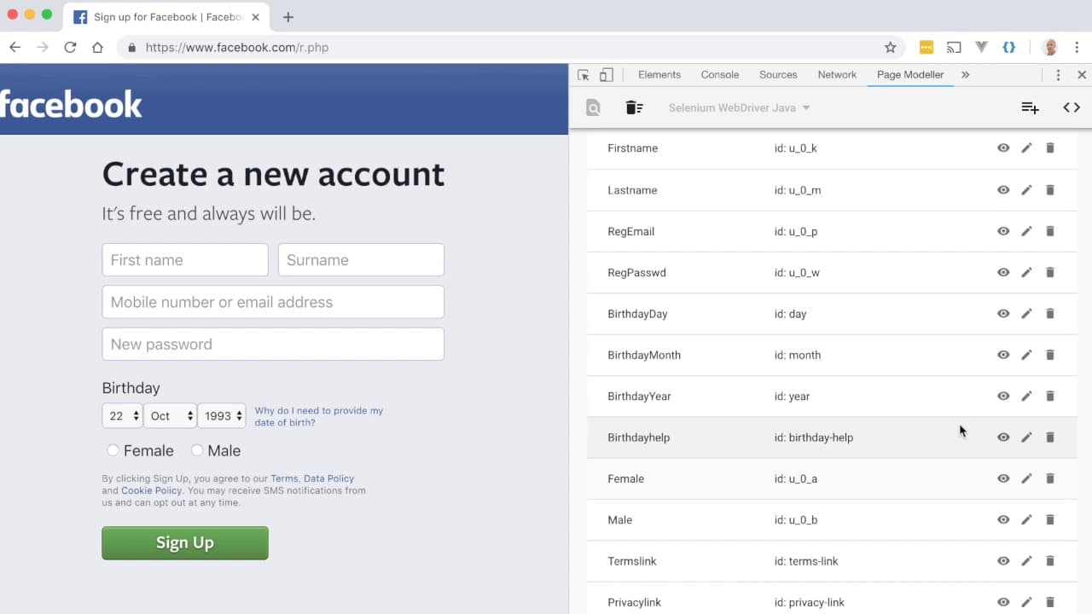Delete the Firstname row
The image size is (1092, 614).
(x=1050, y=148)
